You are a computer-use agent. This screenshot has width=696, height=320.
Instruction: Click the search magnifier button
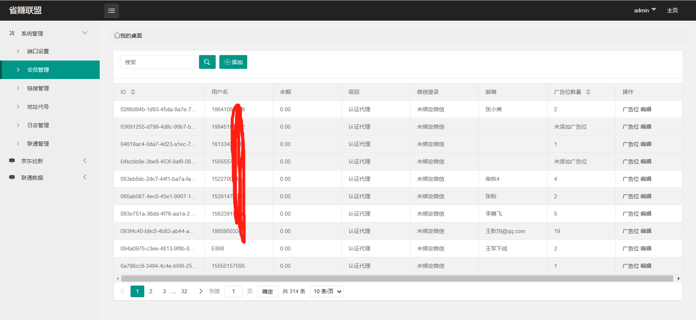coord(207,62)
